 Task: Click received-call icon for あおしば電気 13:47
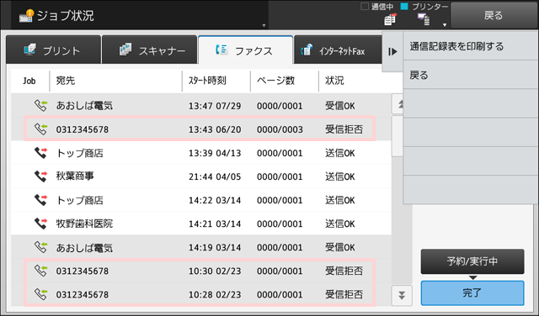tap(40, 105)
